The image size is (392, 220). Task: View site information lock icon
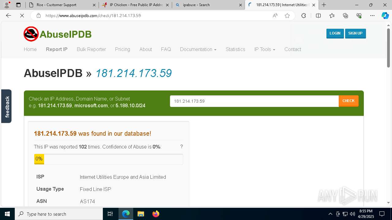[x=39, y=16]
